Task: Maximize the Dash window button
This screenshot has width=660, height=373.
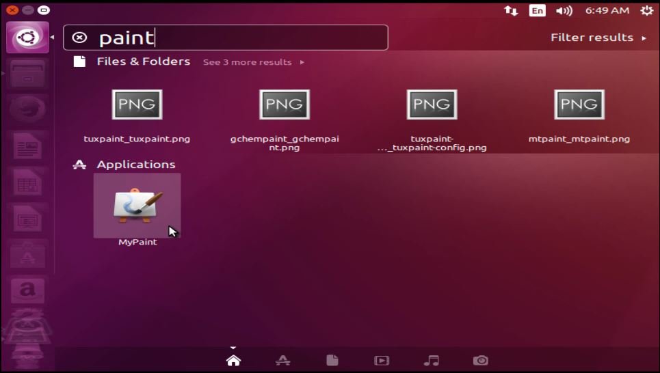Action: pos(43,10)
